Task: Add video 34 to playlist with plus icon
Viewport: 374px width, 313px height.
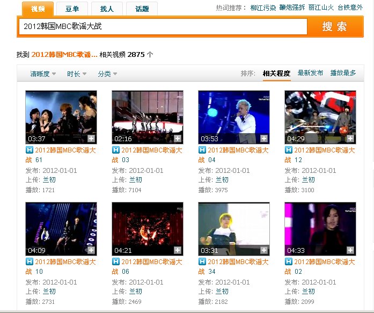Action: point(264,250)
